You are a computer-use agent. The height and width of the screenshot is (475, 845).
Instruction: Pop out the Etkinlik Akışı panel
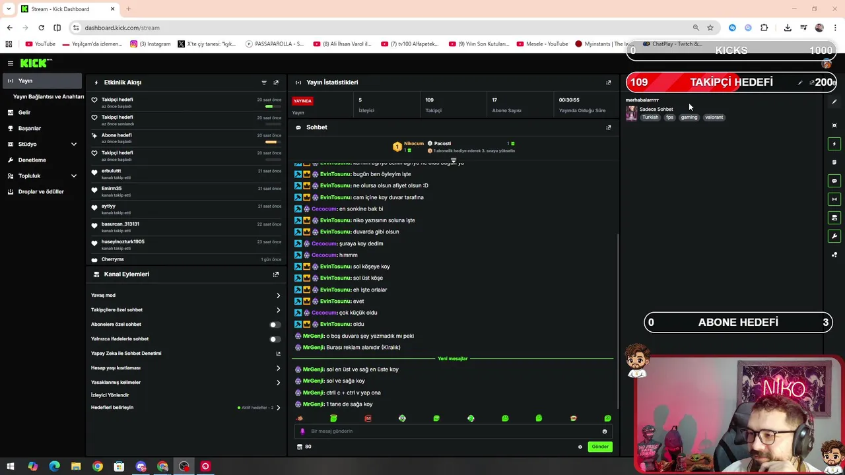[x=276, y=82]
